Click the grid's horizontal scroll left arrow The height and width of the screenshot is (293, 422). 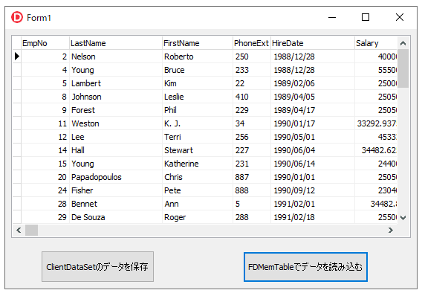(19, 231)
